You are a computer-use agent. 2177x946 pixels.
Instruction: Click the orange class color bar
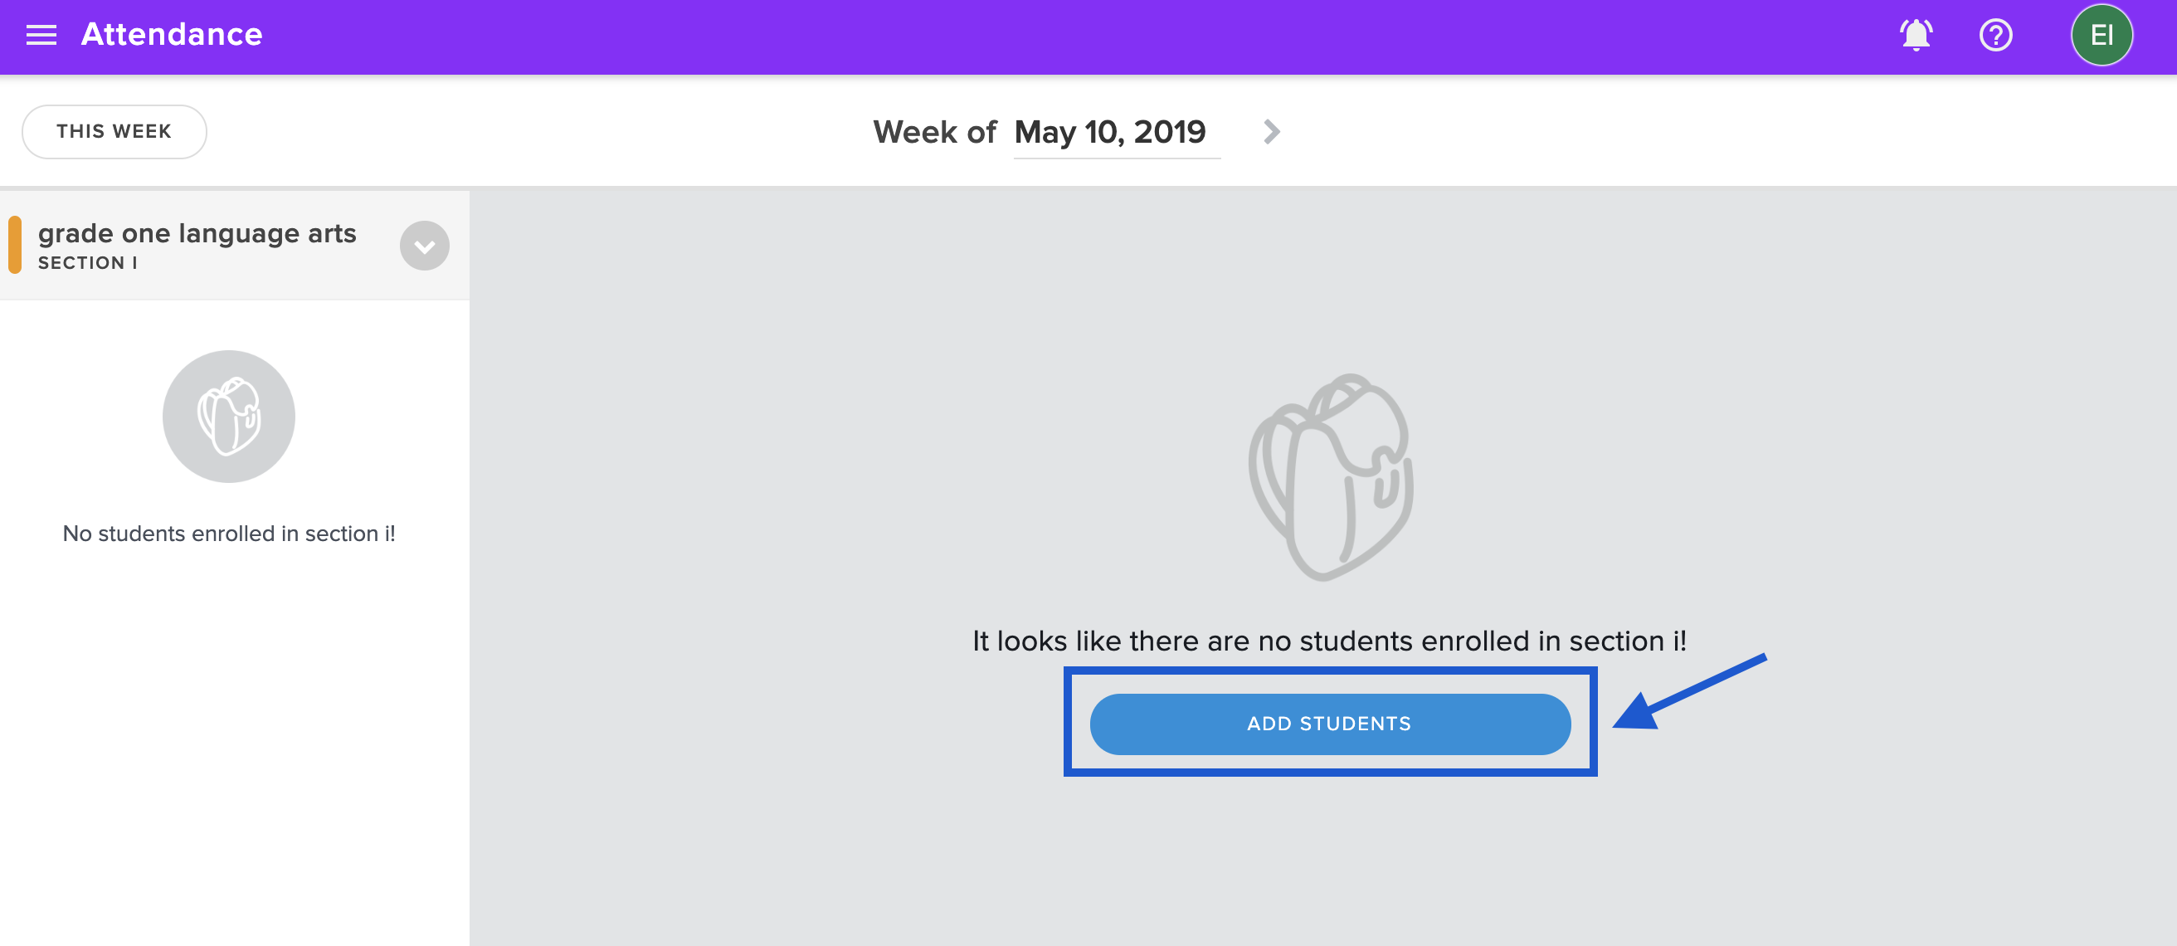click(14, 245)
